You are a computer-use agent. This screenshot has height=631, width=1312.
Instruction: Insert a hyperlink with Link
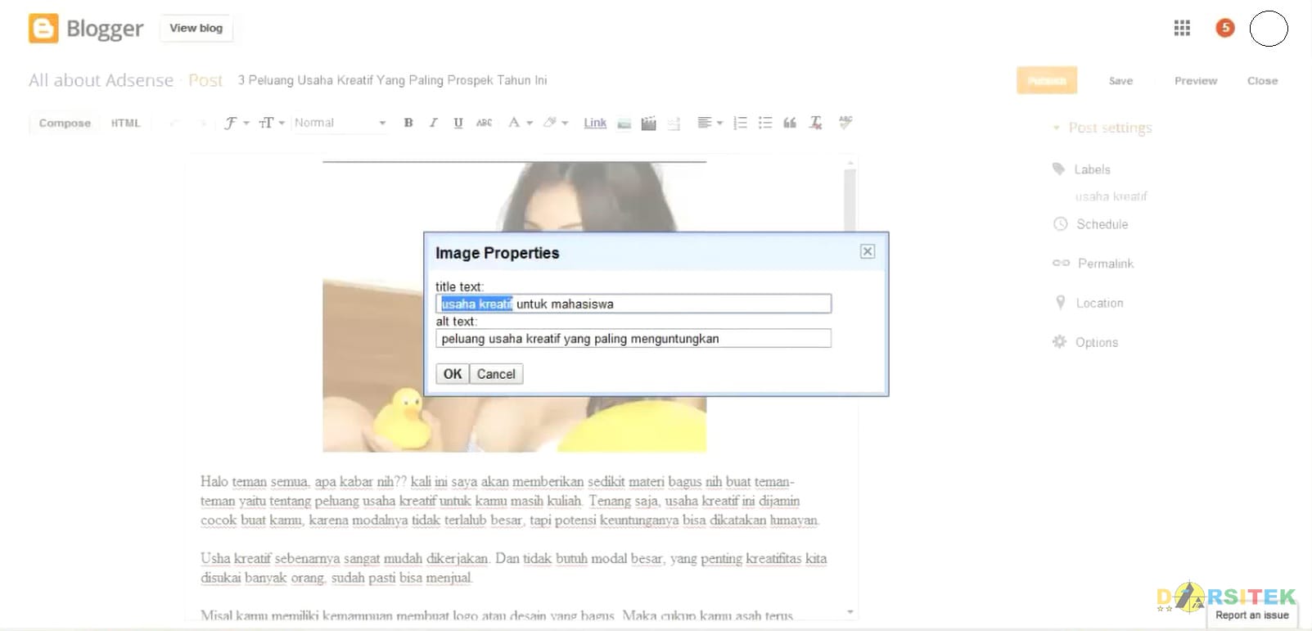tap(595, 123)
